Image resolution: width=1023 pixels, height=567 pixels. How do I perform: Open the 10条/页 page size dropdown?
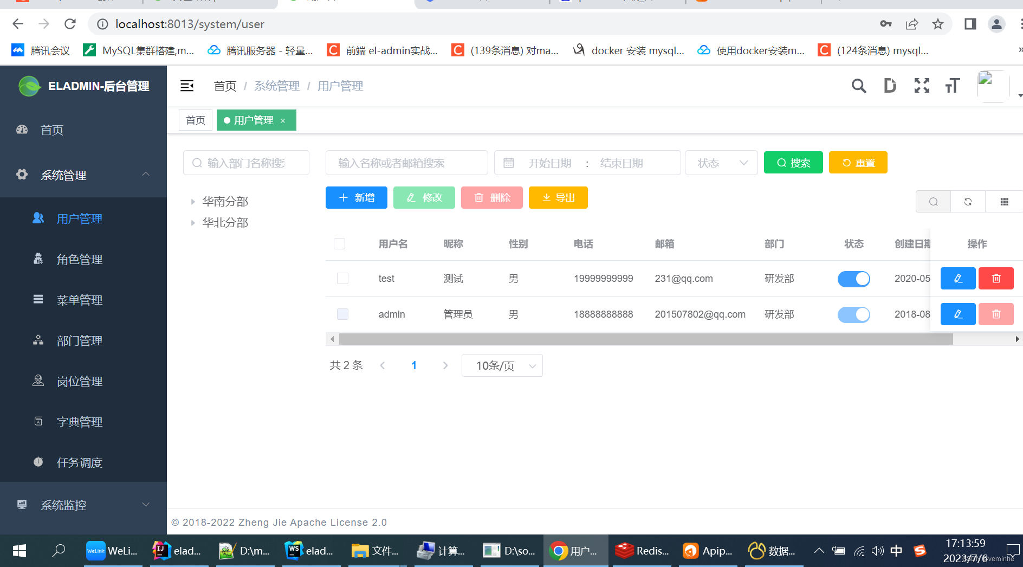[501, 365]
